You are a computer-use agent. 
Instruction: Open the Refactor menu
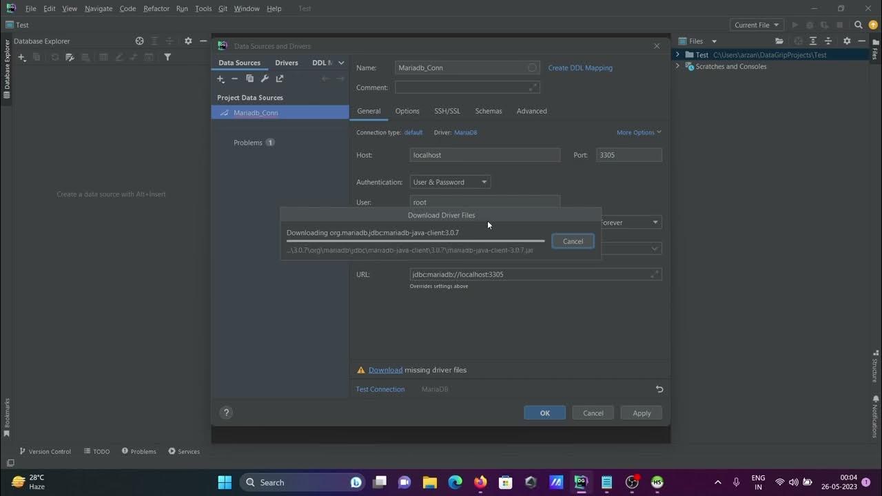(156, 8)
